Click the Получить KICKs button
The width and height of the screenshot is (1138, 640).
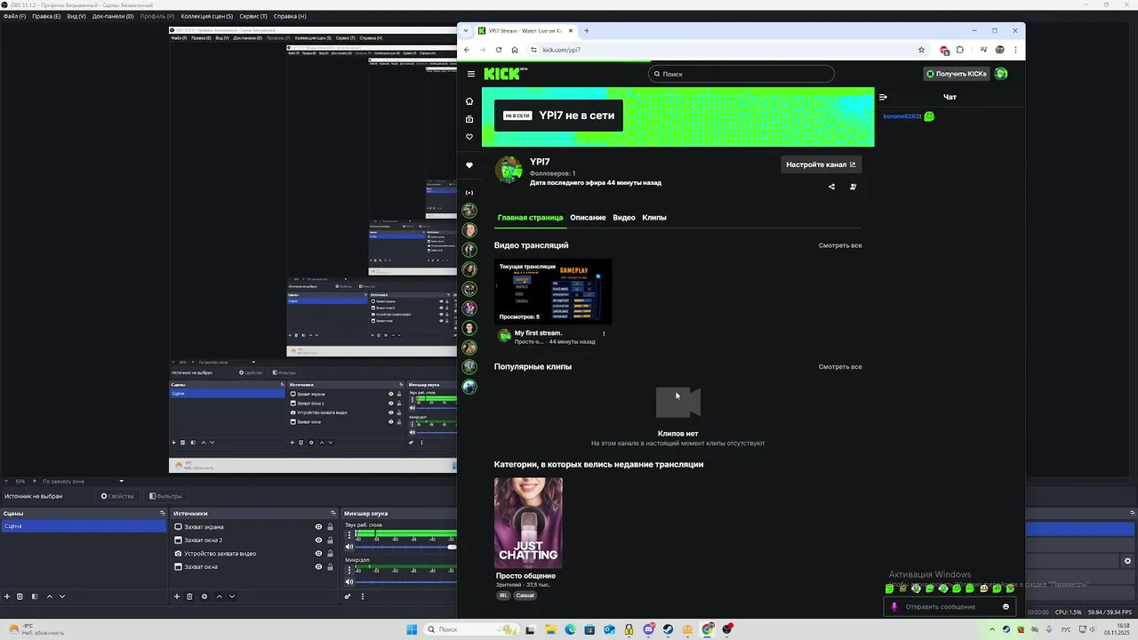click(956, 74)
